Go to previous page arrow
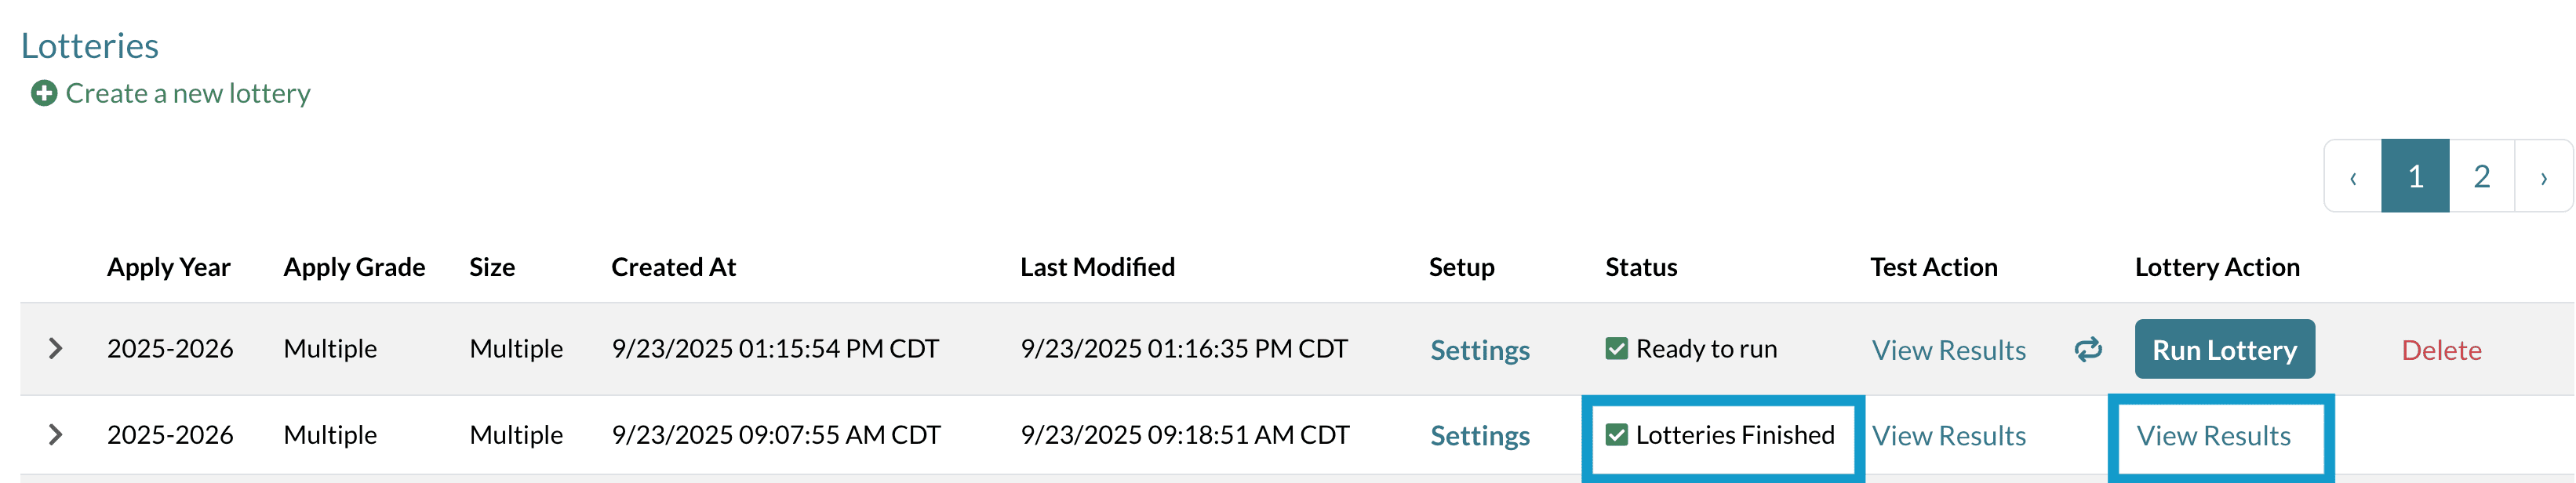This screenshot has height=483, width=2576. (2353, 177)
